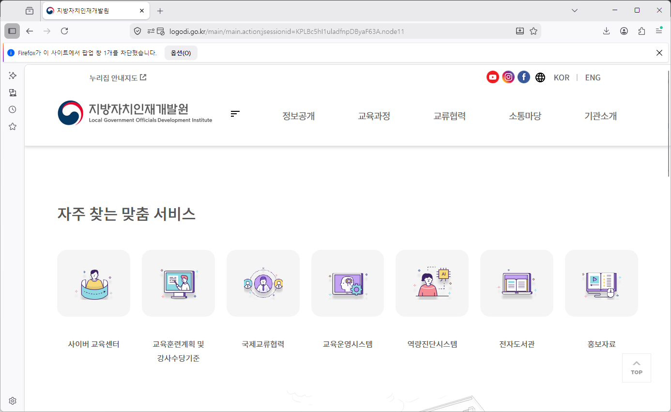Open a new browser tab
The width and height of the screenshot is (671, 412).
click(160, 11)
